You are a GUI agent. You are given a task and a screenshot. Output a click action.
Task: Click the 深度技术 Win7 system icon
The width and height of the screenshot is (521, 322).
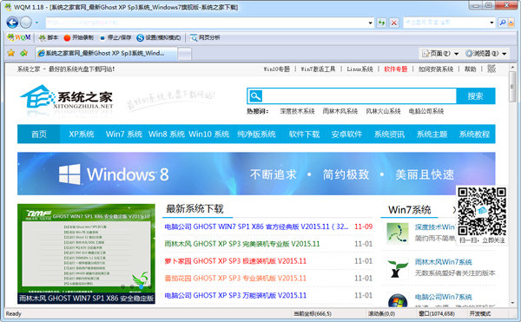click(398, 233)
